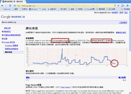The width and height of the screenshot is (131, 94).
Task: Bookmark this page with the star icon
Action: pyautogui.click(x=15, y=6)
